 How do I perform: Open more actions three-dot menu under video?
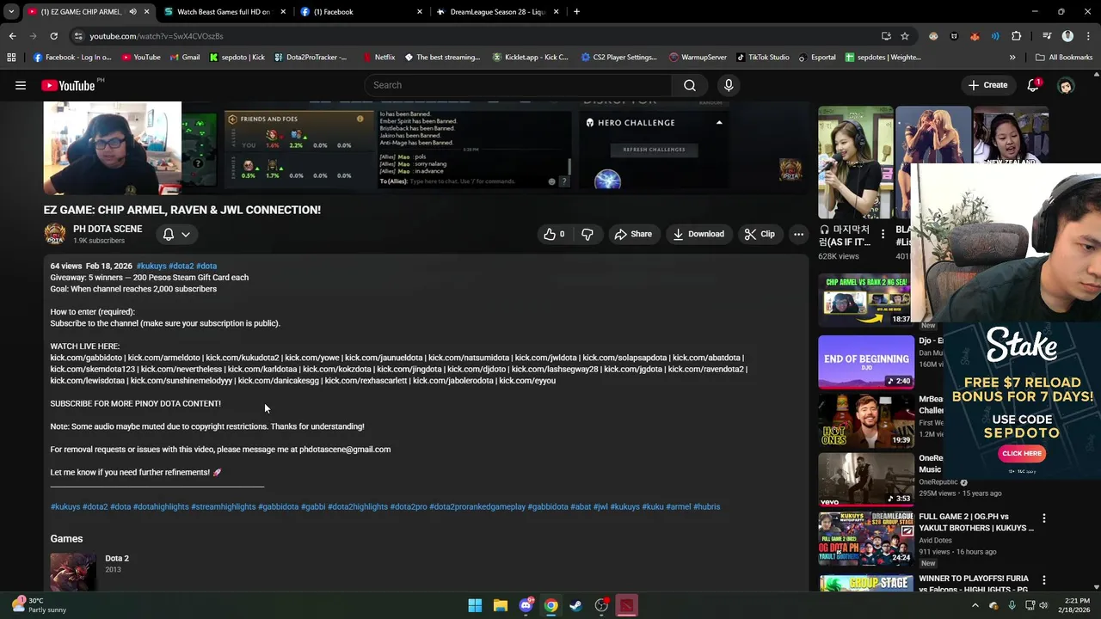tap(798, 234)
